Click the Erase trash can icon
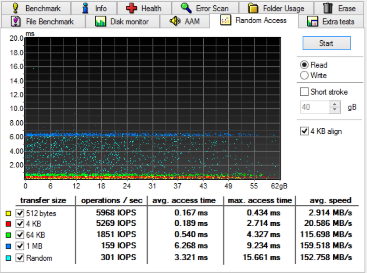This screenshot has width=367, height=273. [x=327, y=8]
